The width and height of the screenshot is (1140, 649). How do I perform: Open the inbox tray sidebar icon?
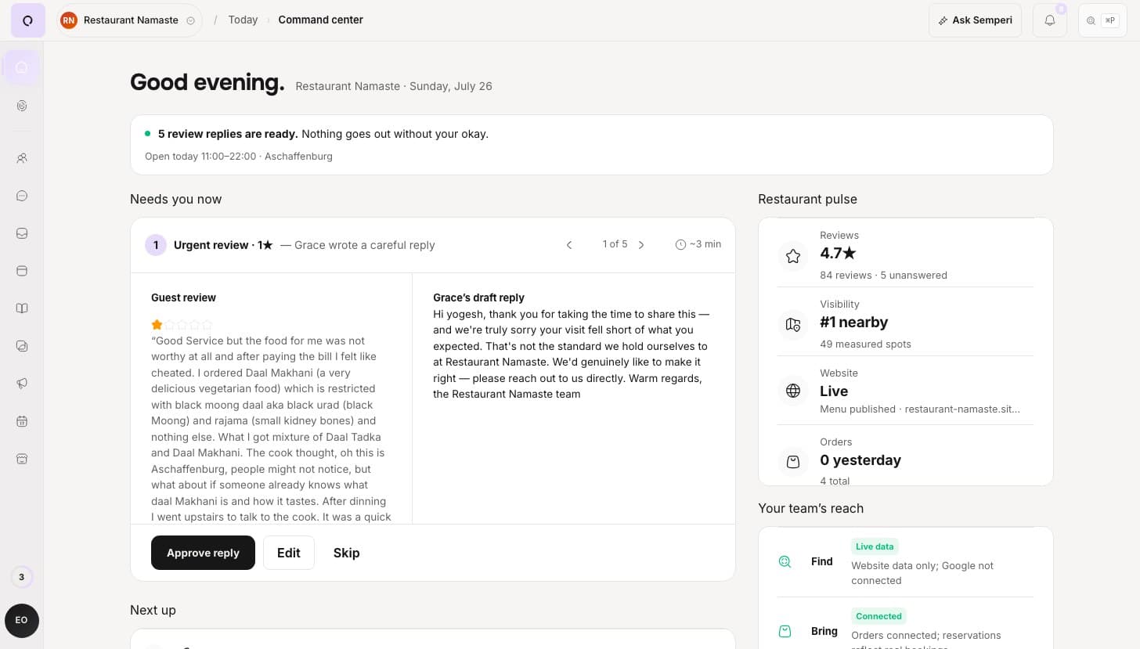pyautogui.click(x=22, y=233)
